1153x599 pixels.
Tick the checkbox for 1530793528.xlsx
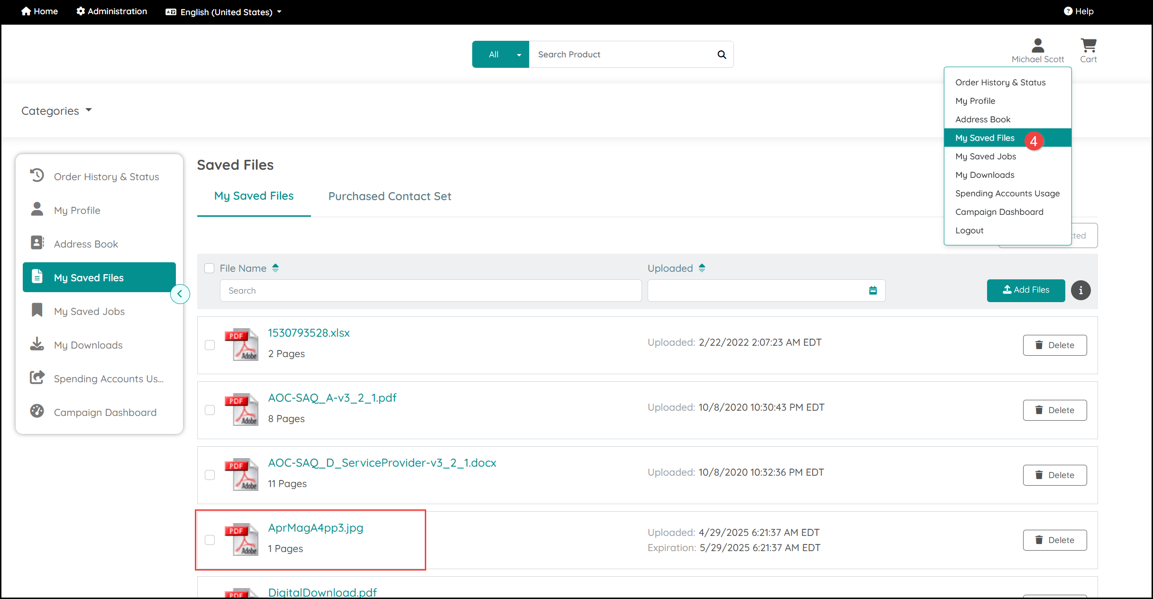click(210, 345)
